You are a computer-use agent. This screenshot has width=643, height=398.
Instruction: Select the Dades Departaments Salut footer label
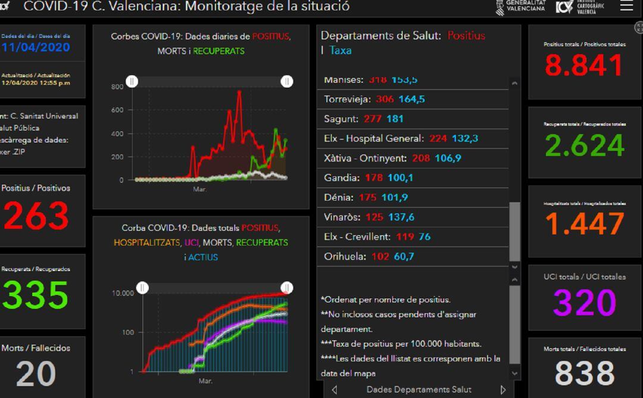419,388
